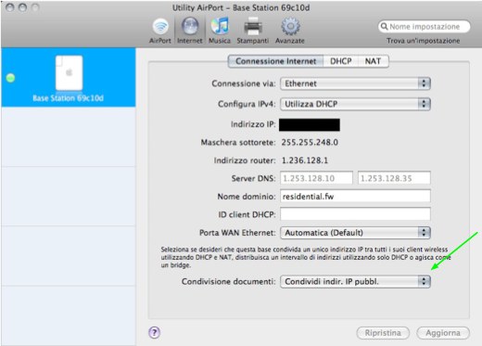Focus the Nome impostazione search field
Viewport: 482px width, 346px height.
click(x=425, y=27)
